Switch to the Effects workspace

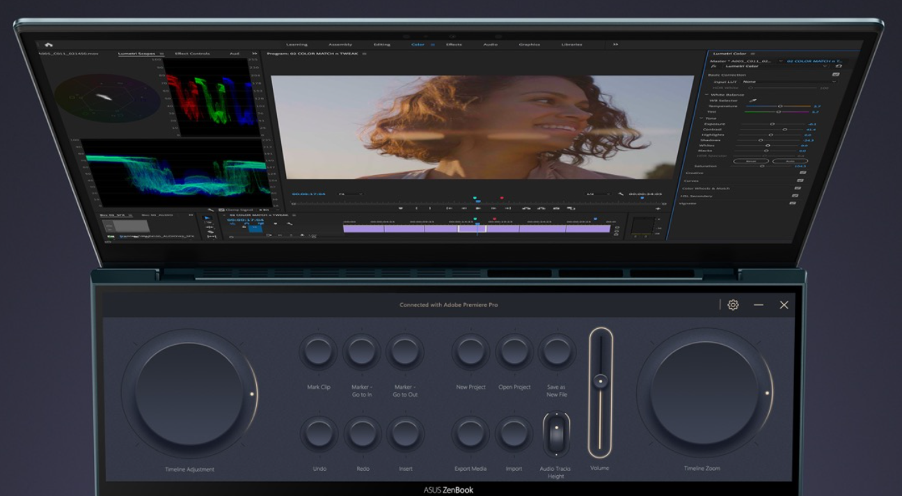point(454,45)
